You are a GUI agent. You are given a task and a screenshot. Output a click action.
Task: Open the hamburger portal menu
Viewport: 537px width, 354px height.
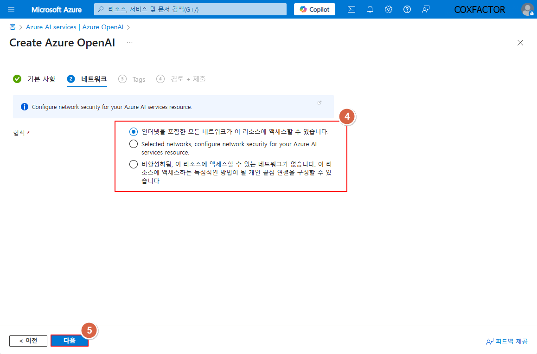pyautogui.click(x=11, y=9)
